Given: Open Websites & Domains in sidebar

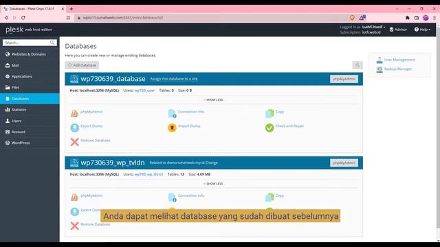Looking at the screenshot, I should pos(30,54).
